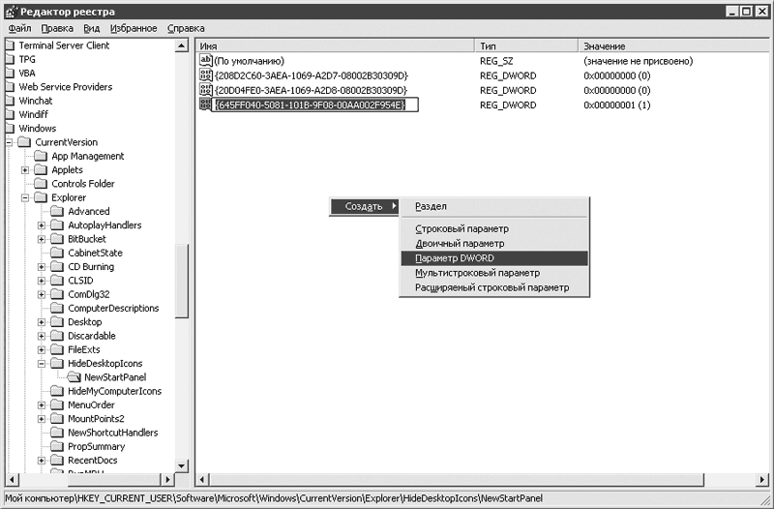Viewport: 774px width, 509px height.
Task: Open the Файл menu
Action: [x=19, y=29]
